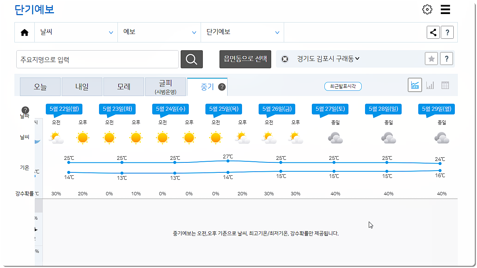477x268 pixels.
Task: Click the 5월 28일(일) date label
Action: (x=383, y=109)
